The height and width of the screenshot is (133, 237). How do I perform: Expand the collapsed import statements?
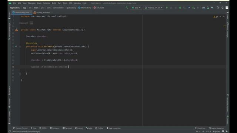coord(31,23)
